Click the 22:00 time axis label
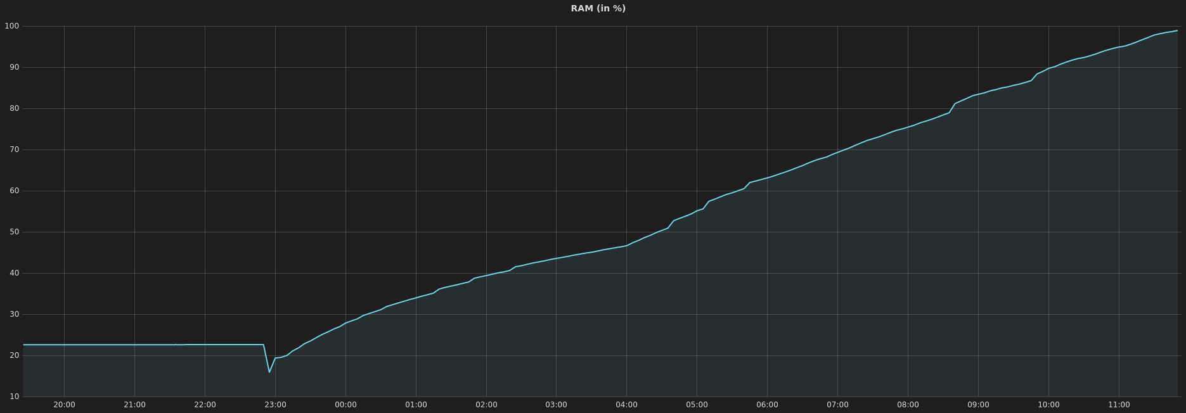Viewport: 1186px width, 413px height. [x=205, y=405]
